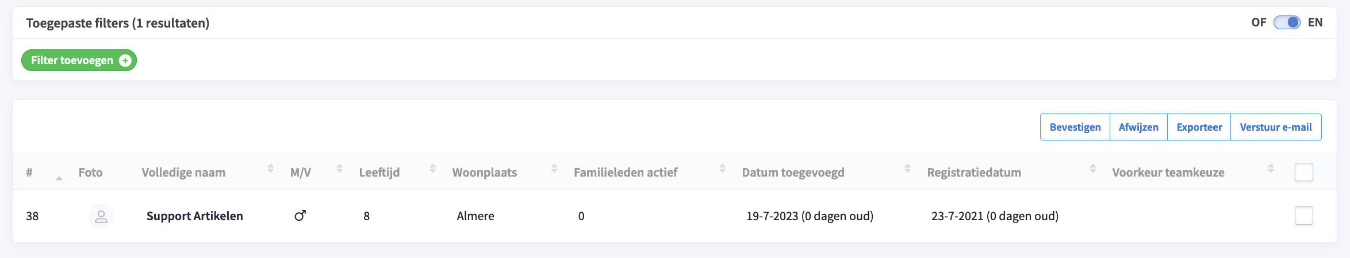1350x258 pixels.
Task: Click the Afwijzen button
Action: [1138, 127]
